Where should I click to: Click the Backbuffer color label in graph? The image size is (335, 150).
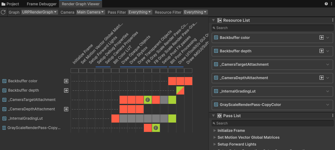pos(23,81)
